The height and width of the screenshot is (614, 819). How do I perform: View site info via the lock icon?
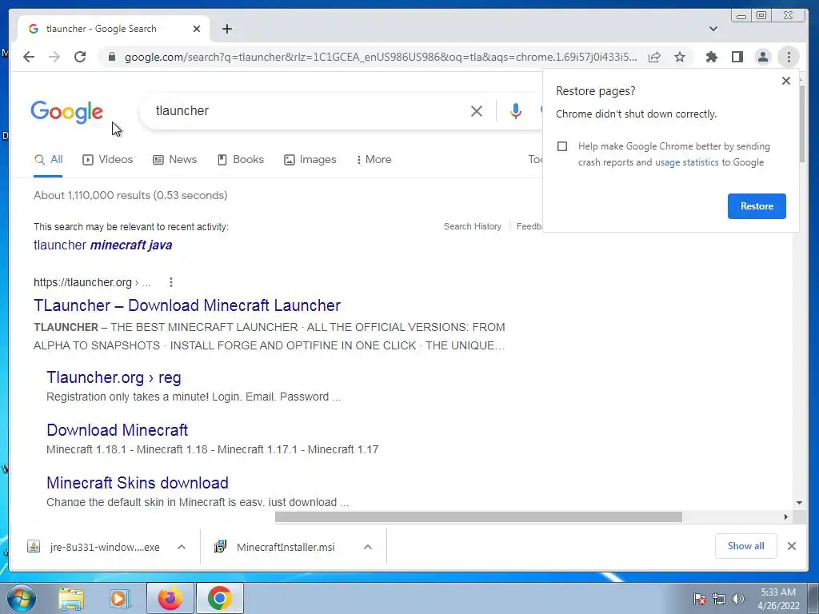click(x=111, y=57)
